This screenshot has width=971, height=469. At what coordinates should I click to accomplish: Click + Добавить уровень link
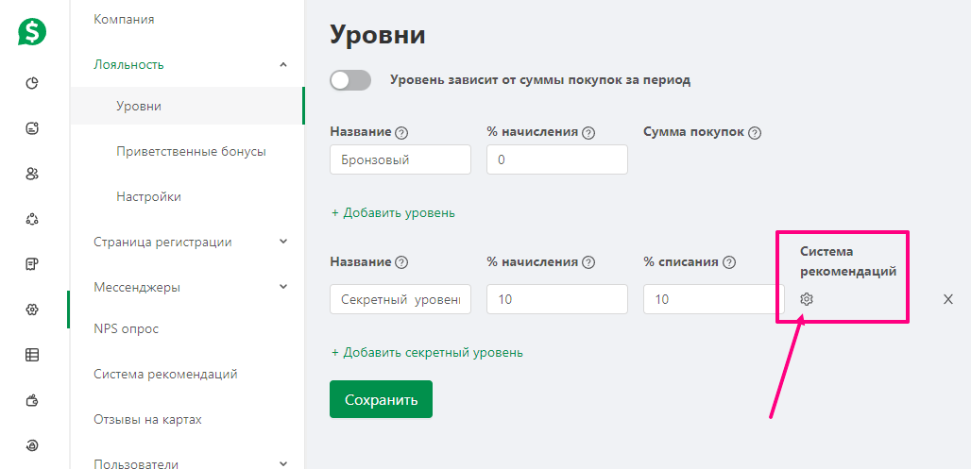click(393, 213)
